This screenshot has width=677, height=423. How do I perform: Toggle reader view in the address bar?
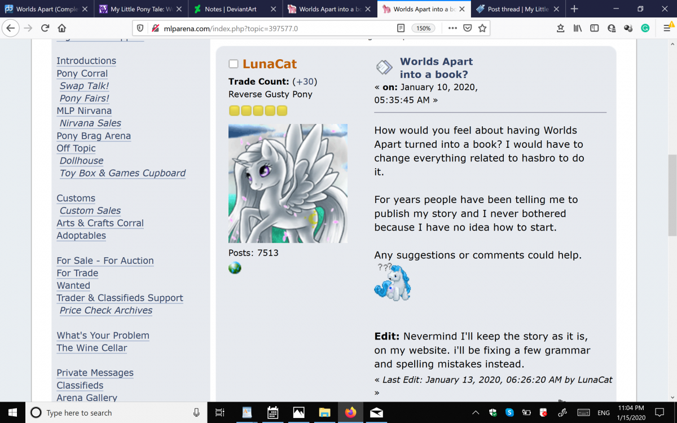401,28
